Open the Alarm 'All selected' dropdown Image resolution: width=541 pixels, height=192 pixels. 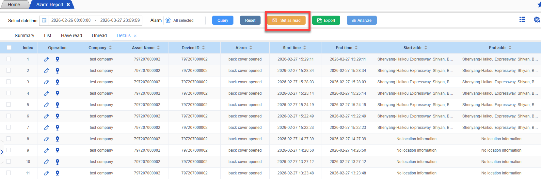[x=185, y=21]
